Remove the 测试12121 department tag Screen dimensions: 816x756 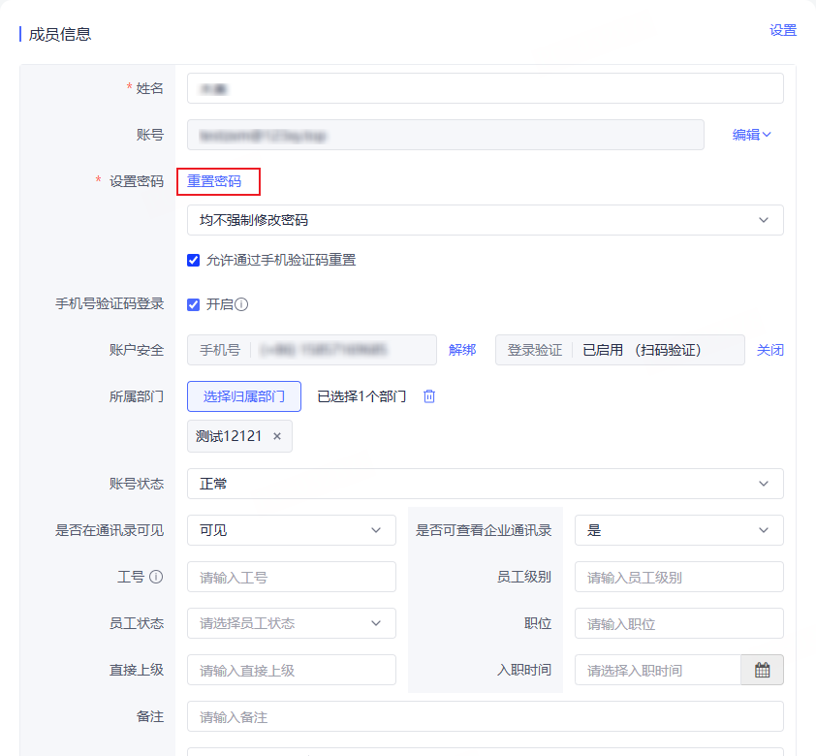pos(277,436)
